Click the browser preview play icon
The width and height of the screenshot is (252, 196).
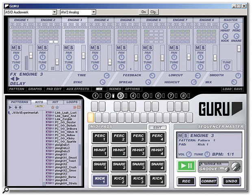click(x=10, y=107)
